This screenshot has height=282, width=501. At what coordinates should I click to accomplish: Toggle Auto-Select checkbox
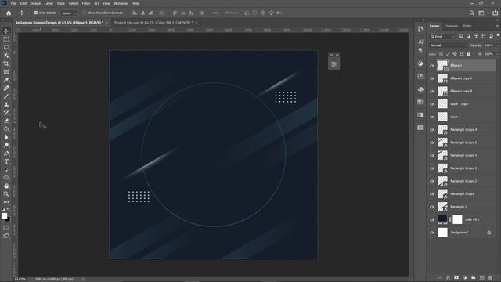point(36,13)
